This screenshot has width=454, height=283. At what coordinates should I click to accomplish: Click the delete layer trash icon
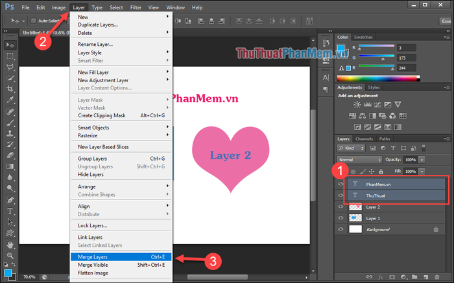click(437, 277)
